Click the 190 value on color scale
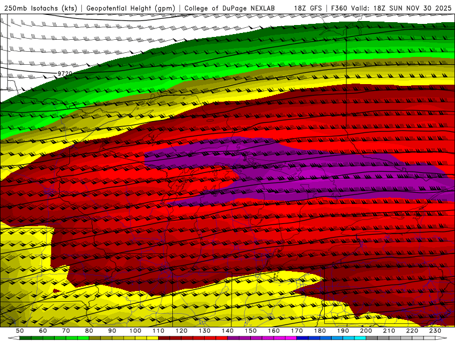 click(x=343, y=331)
